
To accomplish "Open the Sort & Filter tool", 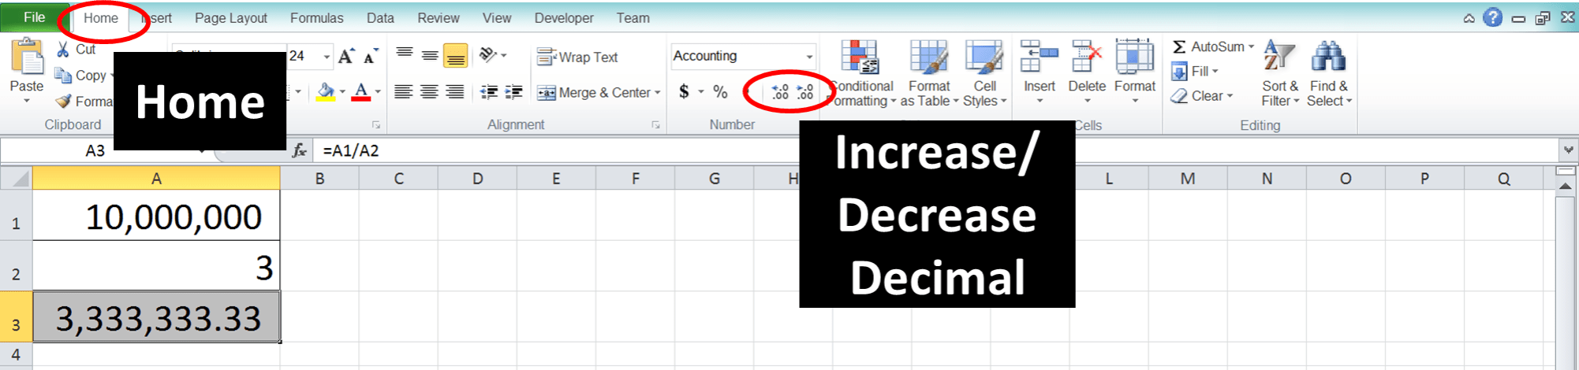I will click(x=1279, y=74).
